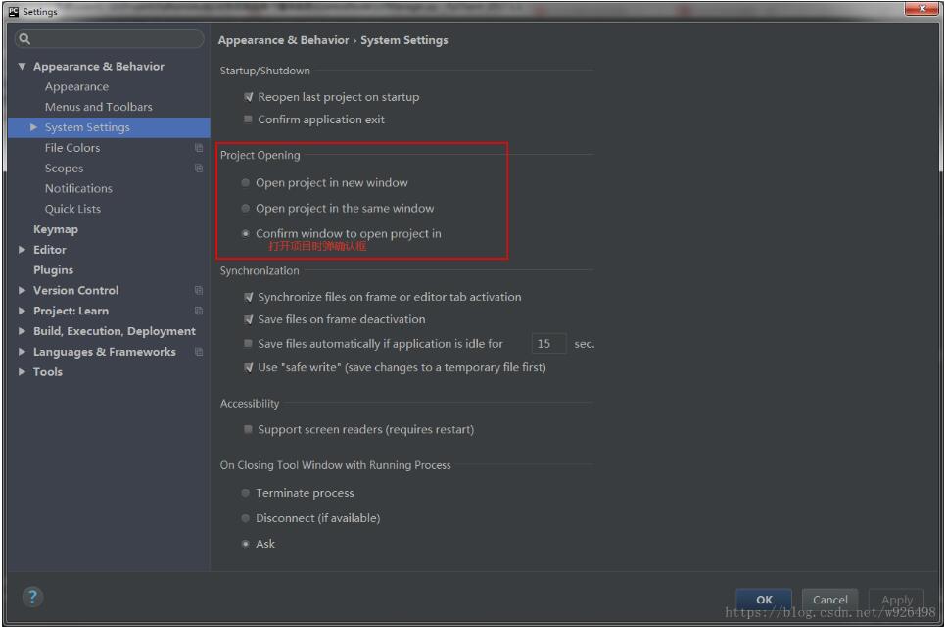Expand Languages & Frameworks arrow
945x627 pixels.
pos(22,352)
